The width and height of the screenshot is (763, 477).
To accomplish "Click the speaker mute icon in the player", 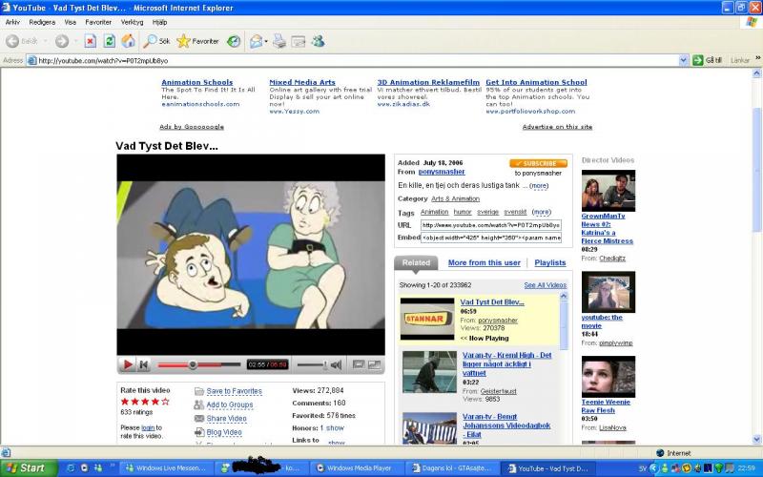I will (x=336, y=364).
